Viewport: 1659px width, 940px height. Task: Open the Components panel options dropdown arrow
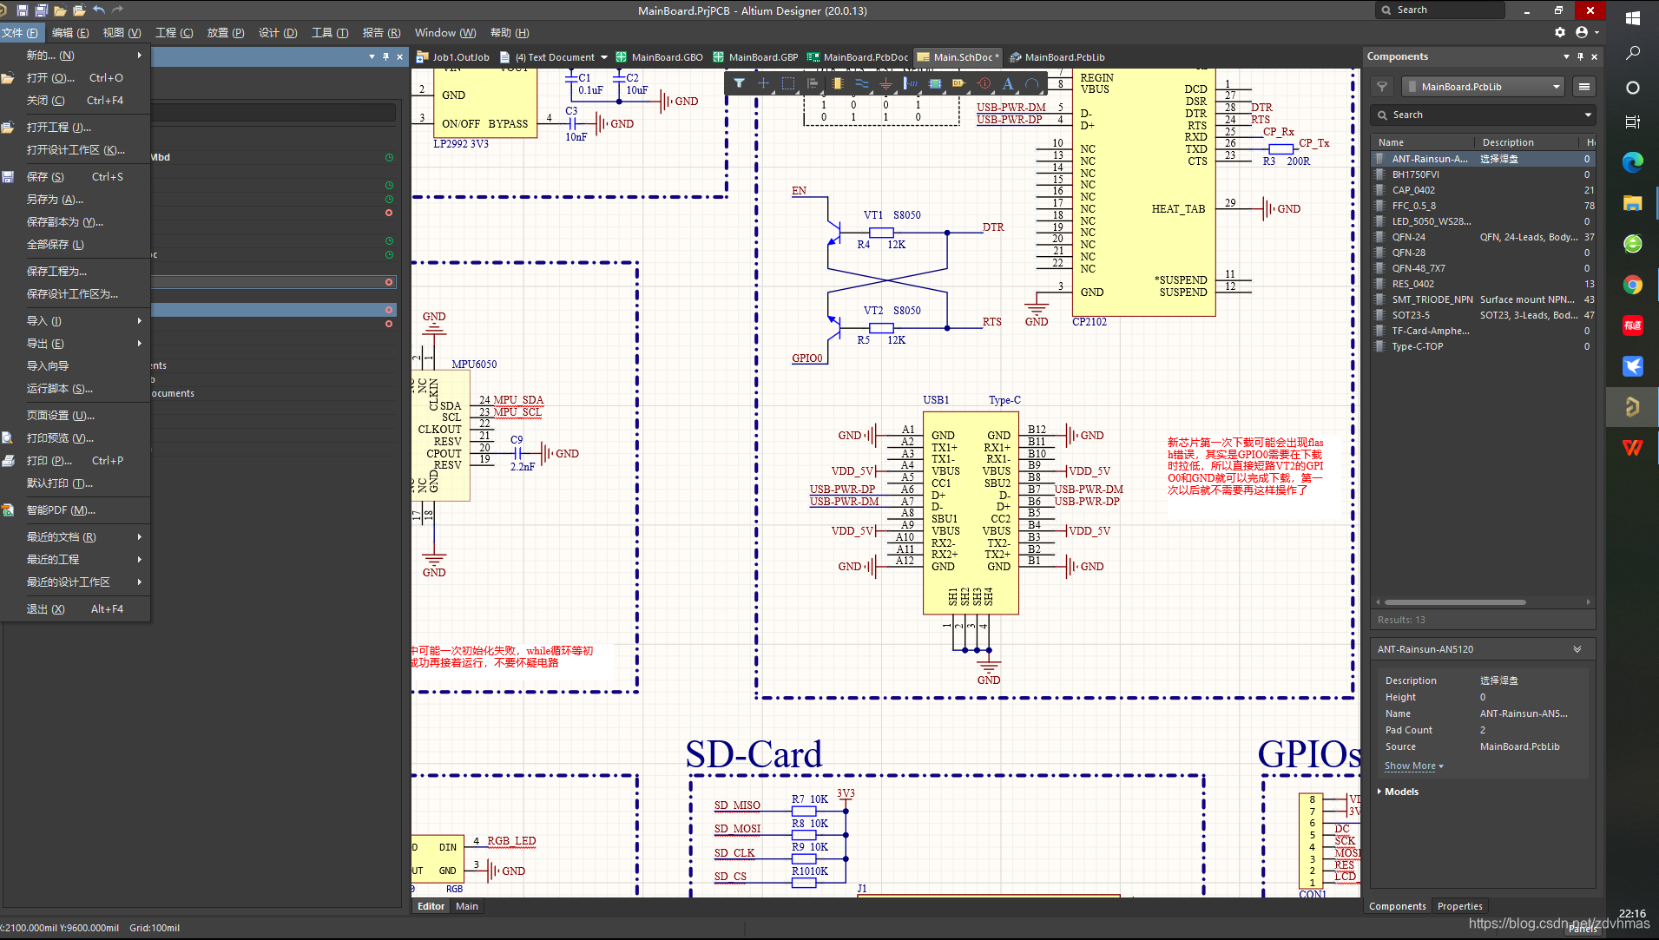[x=1566, y=56]
